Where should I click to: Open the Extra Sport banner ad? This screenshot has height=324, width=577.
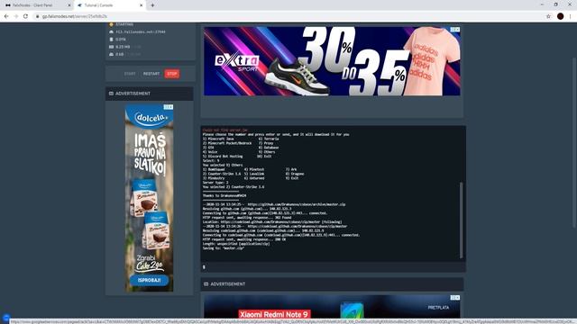(332, 61)
